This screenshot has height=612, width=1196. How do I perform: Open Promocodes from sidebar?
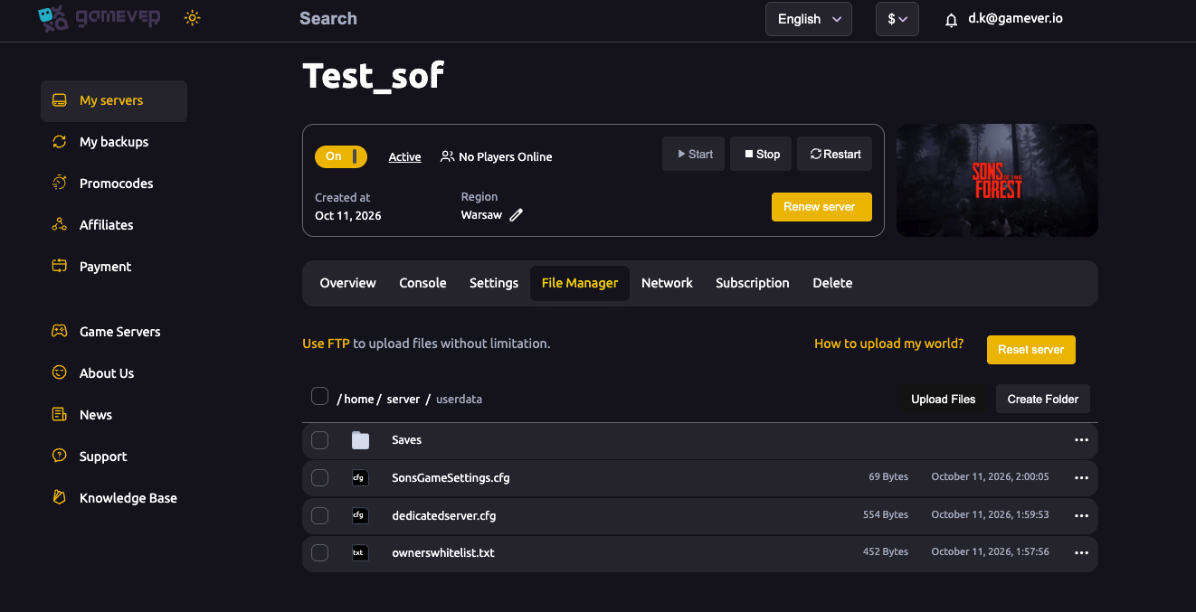point(117,184)
